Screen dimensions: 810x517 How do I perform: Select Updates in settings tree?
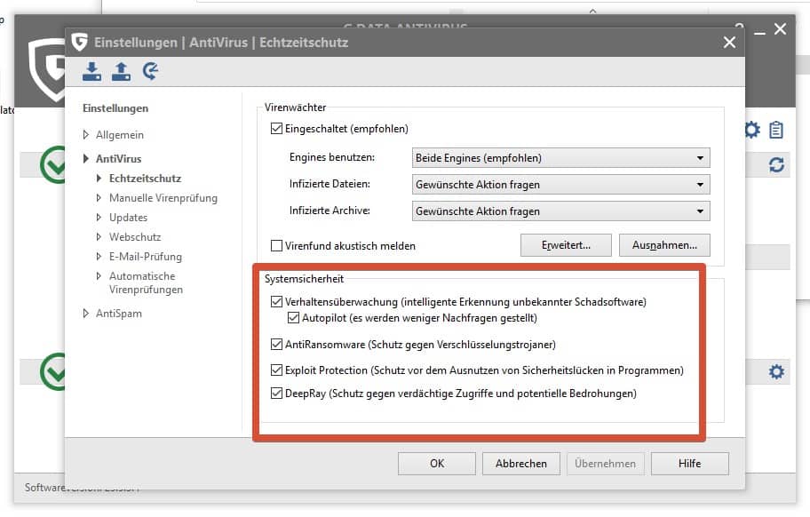coord(128,218)
